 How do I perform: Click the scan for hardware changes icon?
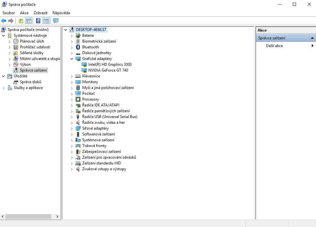point(56,21)
